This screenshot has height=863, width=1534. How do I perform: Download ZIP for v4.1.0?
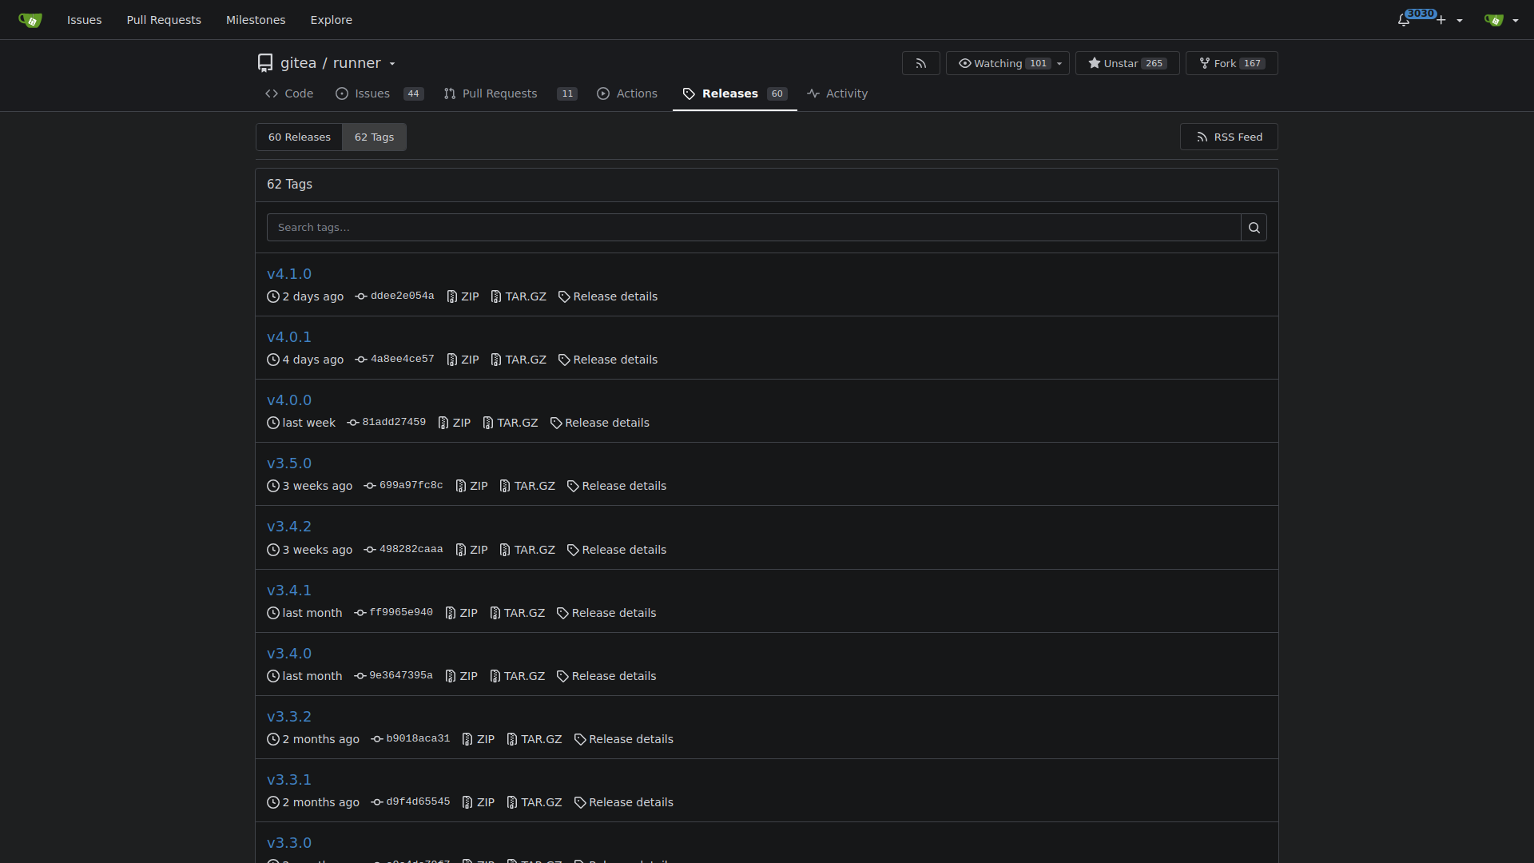(x=463, y=296)
